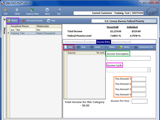Viewport: 160px width, 120px height.
Task: Open the Tickler tool
Action: click(x=17, y=11)
